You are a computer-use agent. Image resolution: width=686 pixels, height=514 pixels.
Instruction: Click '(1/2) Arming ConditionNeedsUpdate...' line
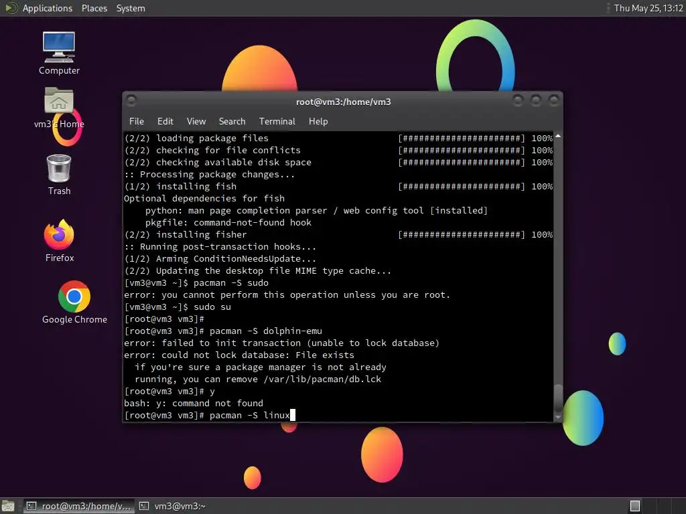pos(220,259)
